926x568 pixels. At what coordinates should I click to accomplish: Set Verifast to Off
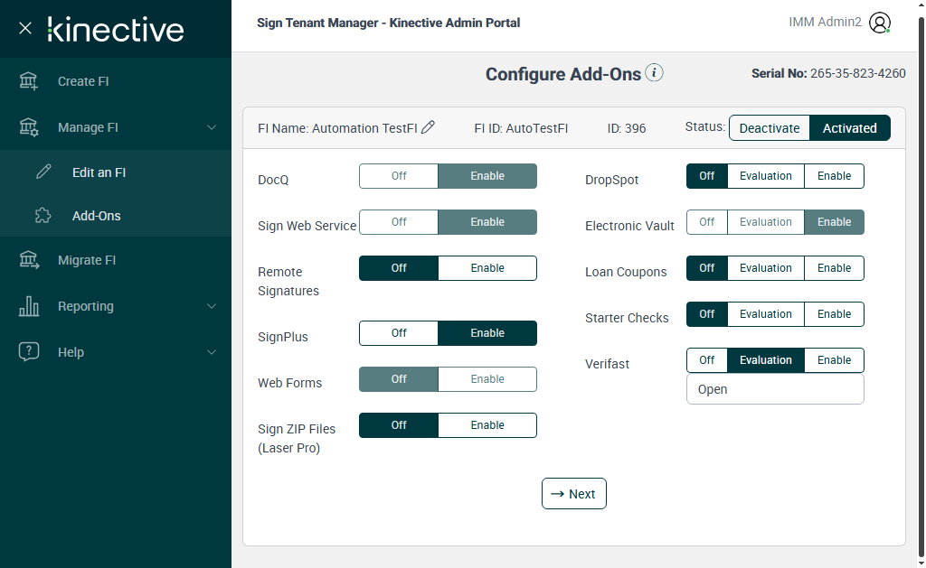point(707,359)
